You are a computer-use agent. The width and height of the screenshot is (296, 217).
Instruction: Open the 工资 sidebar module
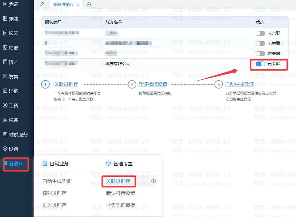tap(14, 105)
